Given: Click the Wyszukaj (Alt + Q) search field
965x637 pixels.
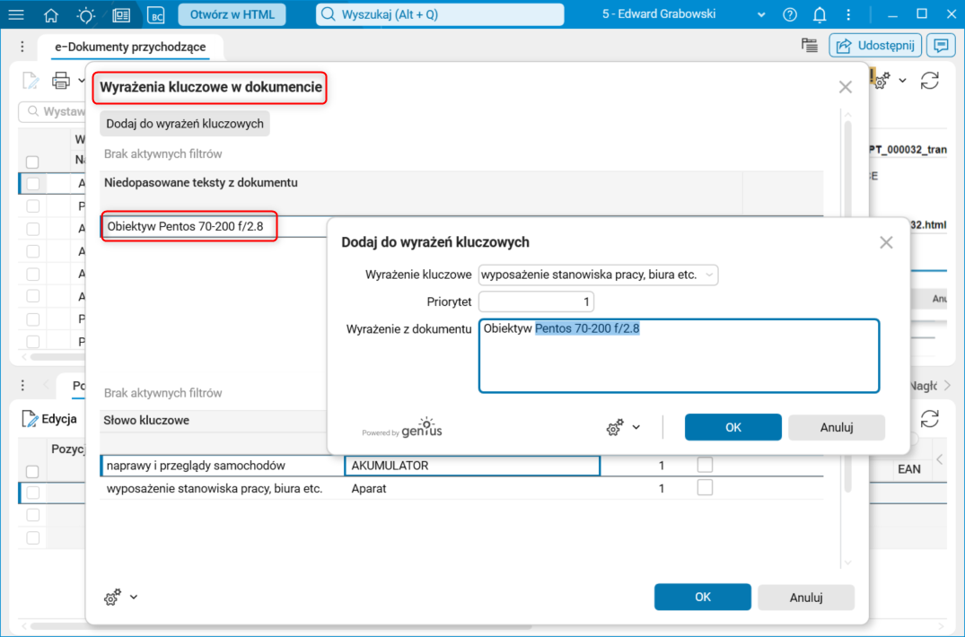Looking at the screenshot, I should tap(440, 14).
